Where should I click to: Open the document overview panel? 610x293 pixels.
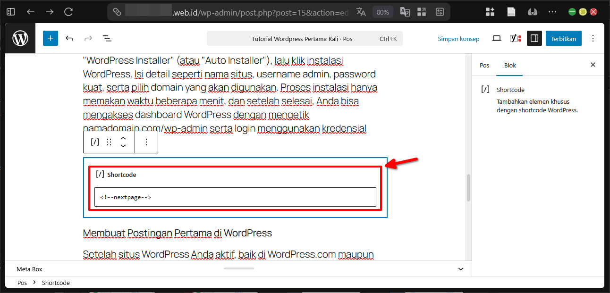coord(107,38)
